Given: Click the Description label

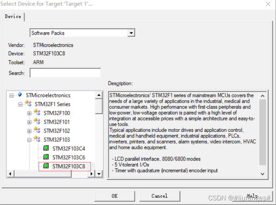Looking at the screenshot, I should point(120,83).
